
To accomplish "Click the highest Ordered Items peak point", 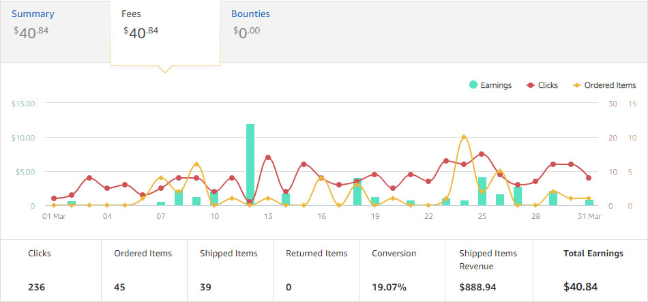I will tap(464, 137).
